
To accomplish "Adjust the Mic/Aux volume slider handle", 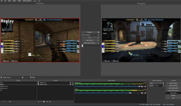I will [x=130, y=93].
